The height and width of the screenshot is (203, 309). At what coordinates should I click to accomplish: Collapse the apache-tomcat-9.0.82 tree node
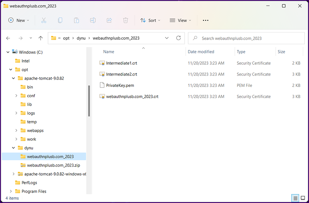click(x=13, y=78)
